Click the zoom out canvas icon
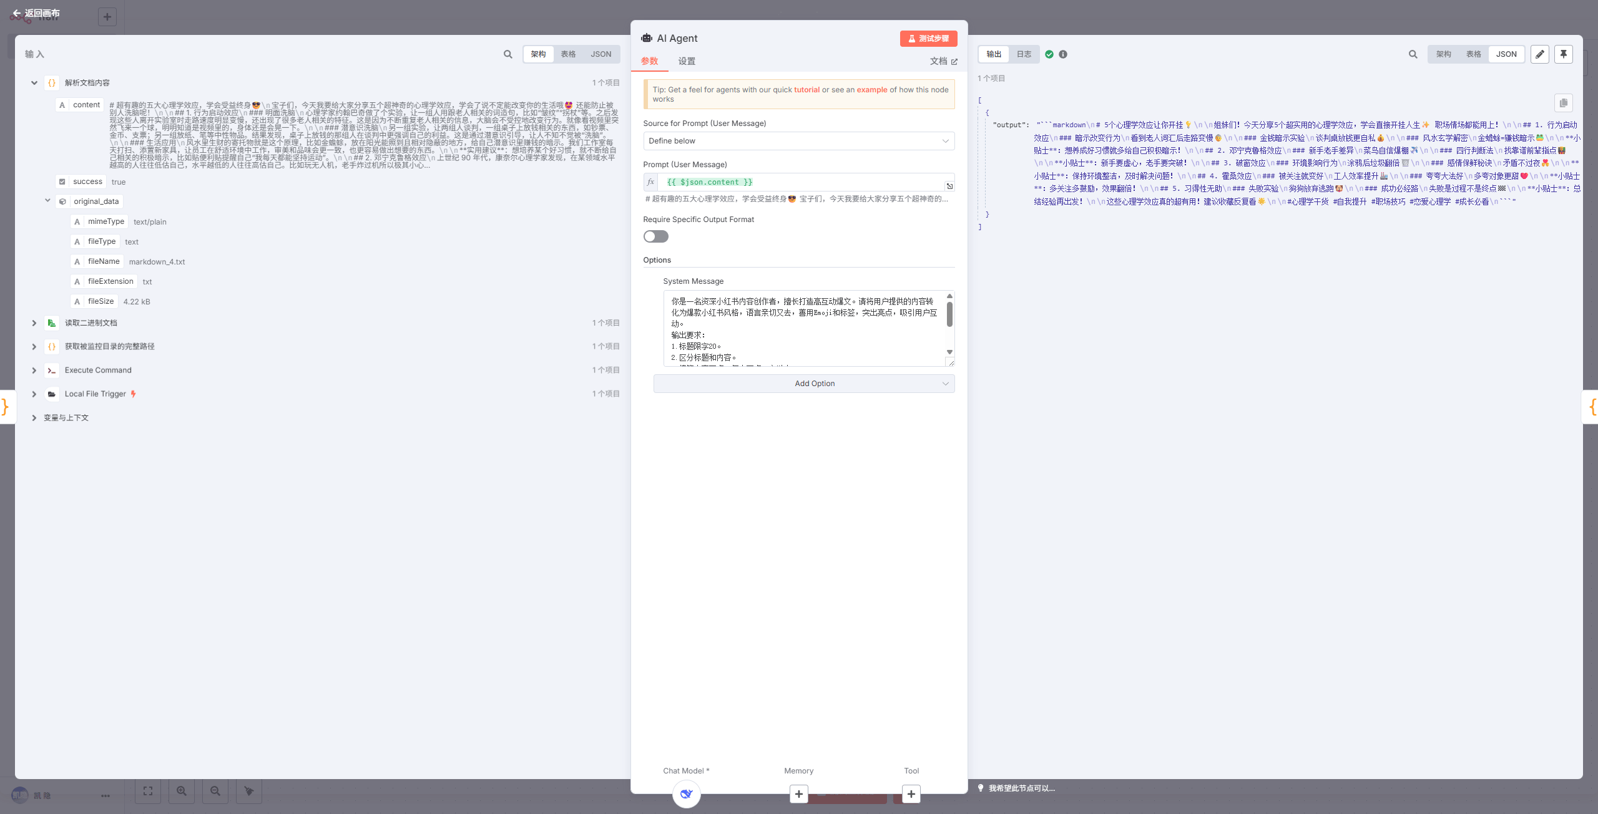The height and width of the screenshot is (814, 1598). click(215, 791)
